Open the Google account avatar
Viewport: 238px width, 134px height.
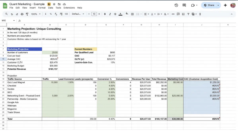pyautogui.click(x=233, y=5)
